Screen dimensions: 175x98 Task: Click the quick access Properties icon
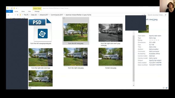tap(11, 8)
